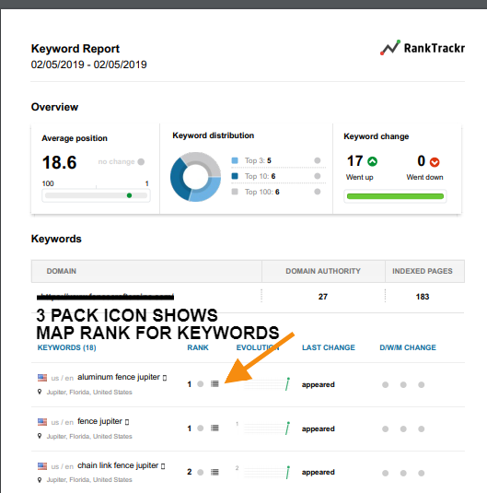The image size is (487, 493).
Task: Click the middle D/W/M dot for chain link fence jupiter
Action: click(x=403, y=474)
